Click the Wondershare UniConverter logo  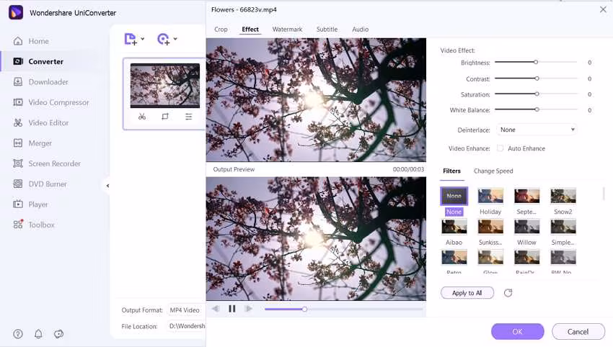(16, 12)
